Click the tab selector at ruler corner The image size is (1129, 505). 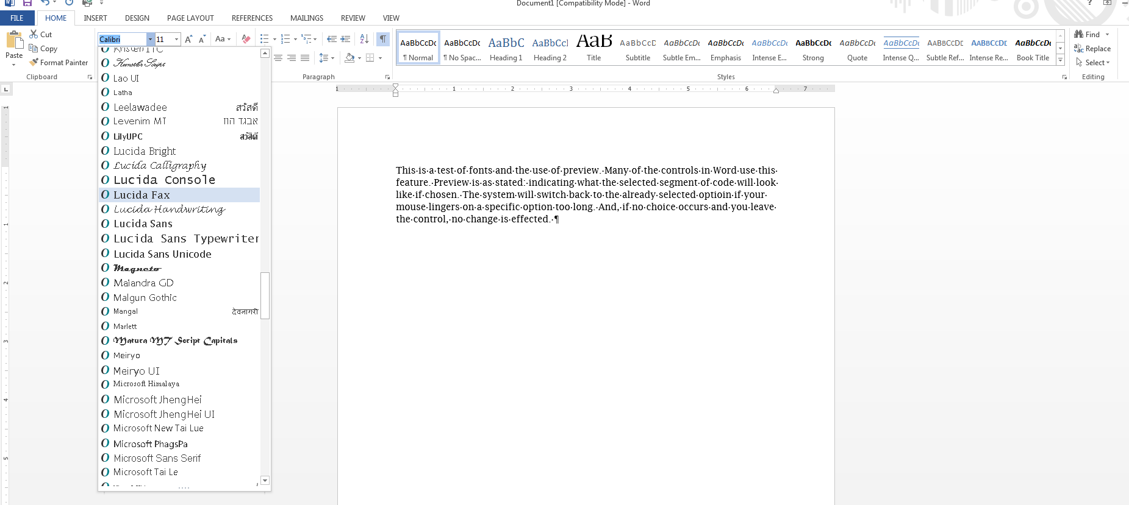6,90
